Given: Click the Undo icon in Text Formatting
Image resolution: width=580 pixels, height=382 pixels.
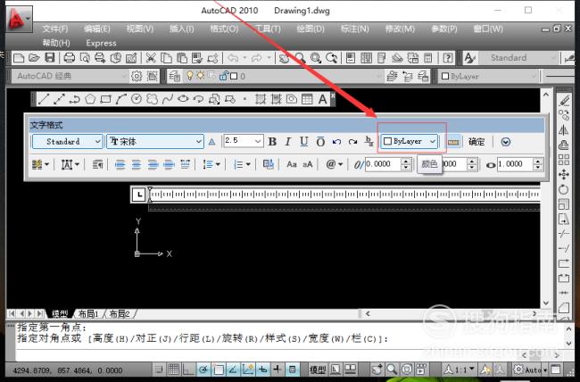Looking at the screenshot, I should 336,142.
